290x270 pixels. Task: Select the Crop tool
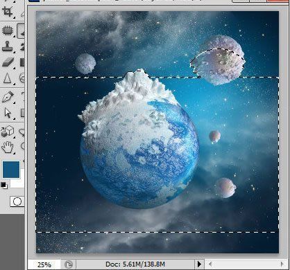(7, 11)
